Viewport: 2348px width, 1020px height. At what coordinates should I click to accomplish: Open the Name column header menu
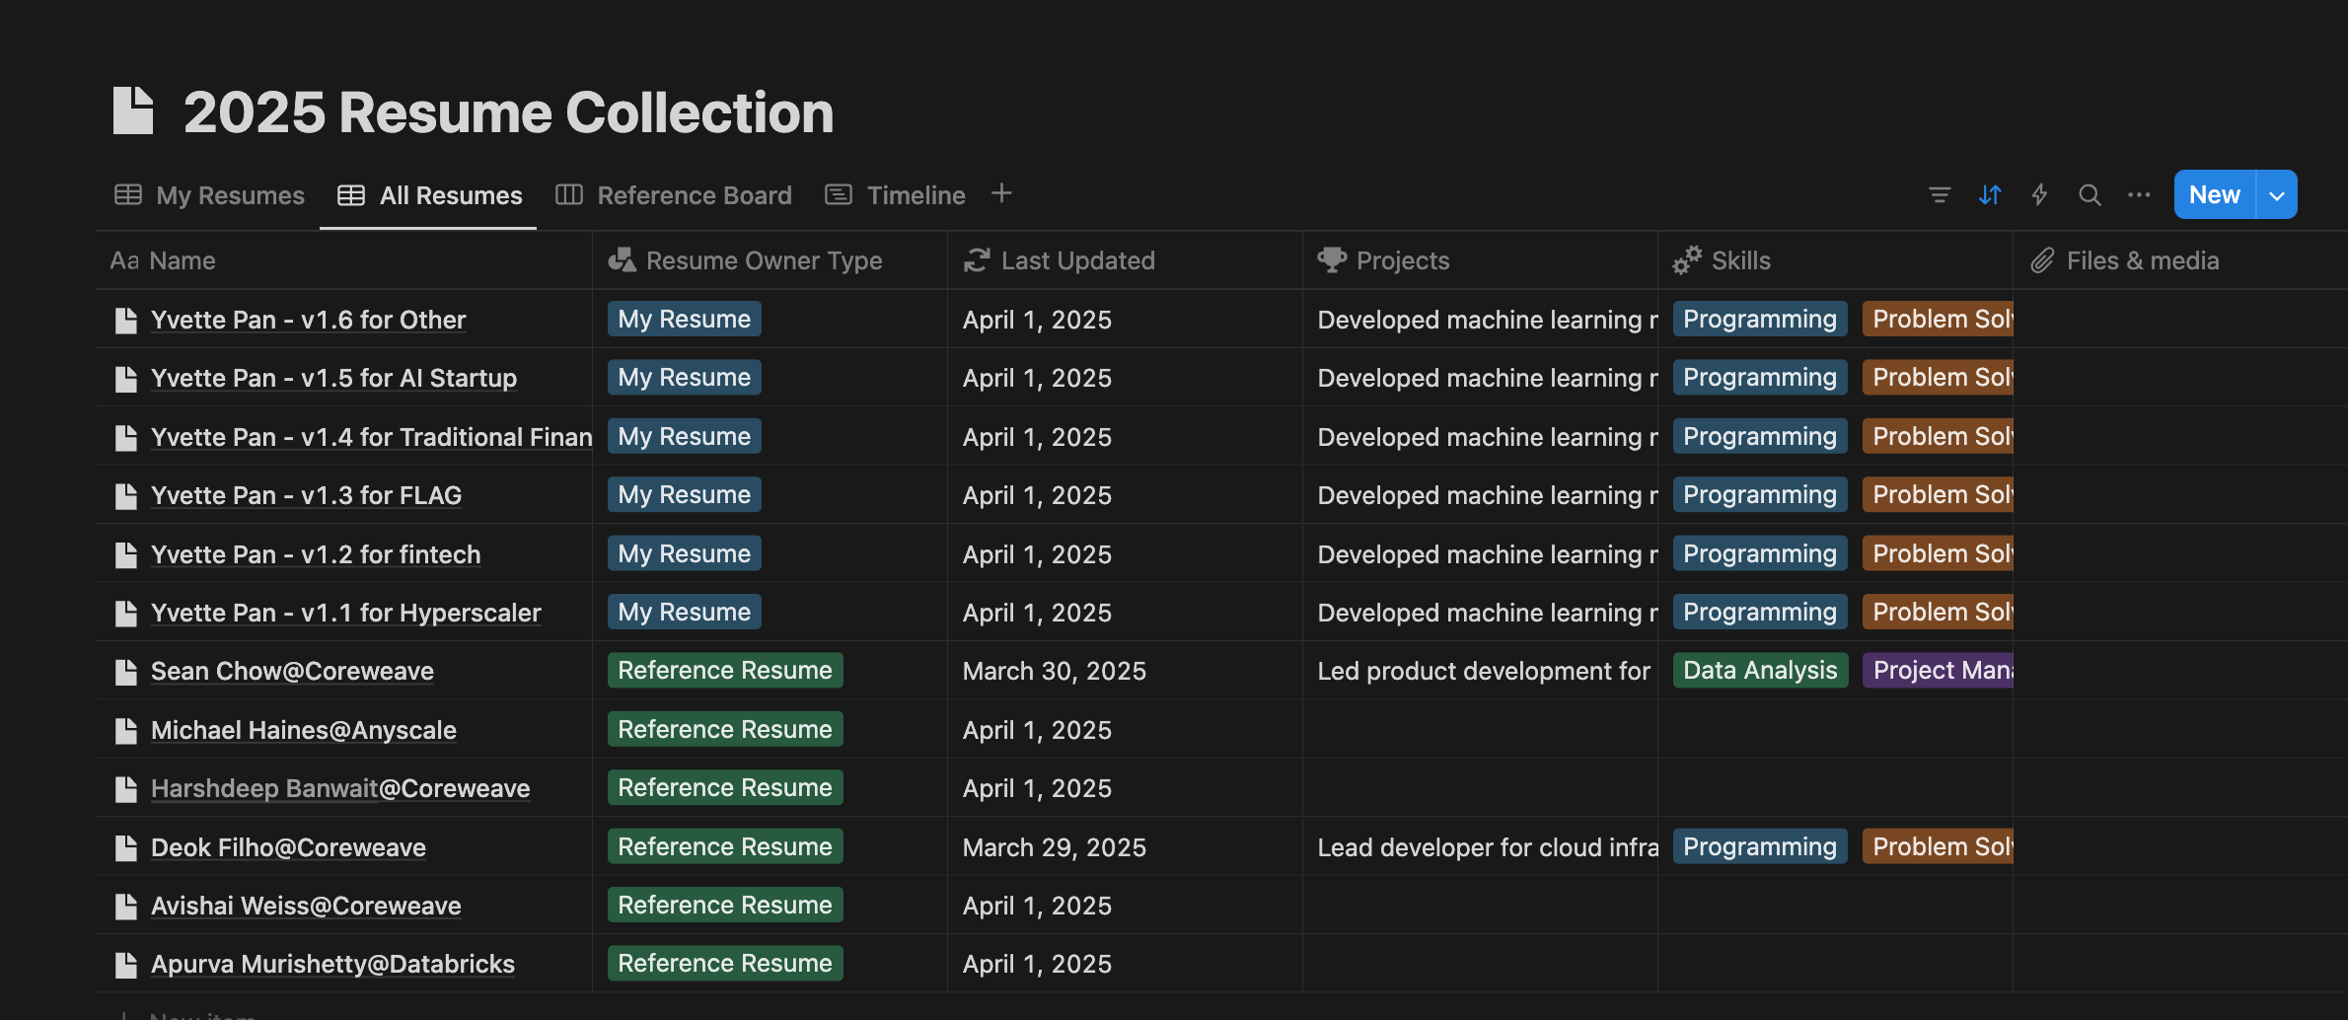343,260
